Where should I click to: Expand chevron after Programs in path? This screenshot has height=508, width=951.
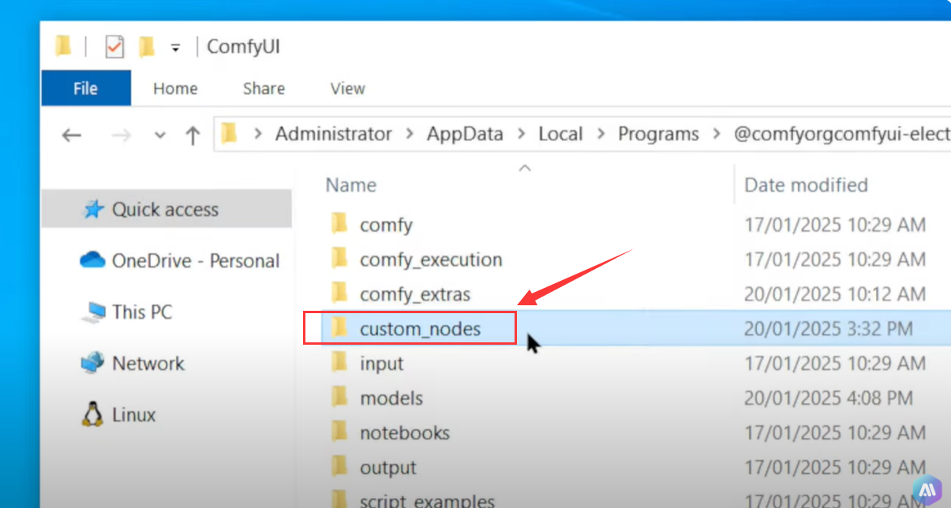point(717,135)
